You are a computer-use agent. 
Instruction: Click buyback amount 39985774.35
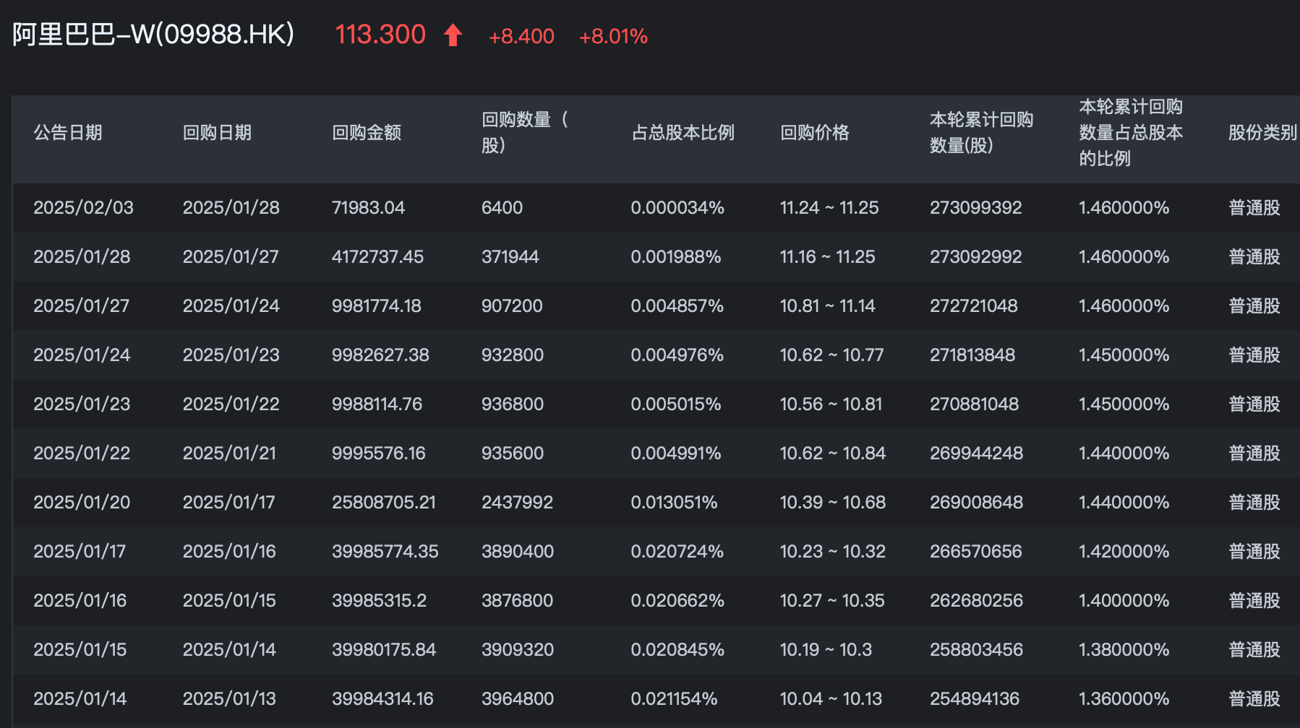tap(385, 552)
